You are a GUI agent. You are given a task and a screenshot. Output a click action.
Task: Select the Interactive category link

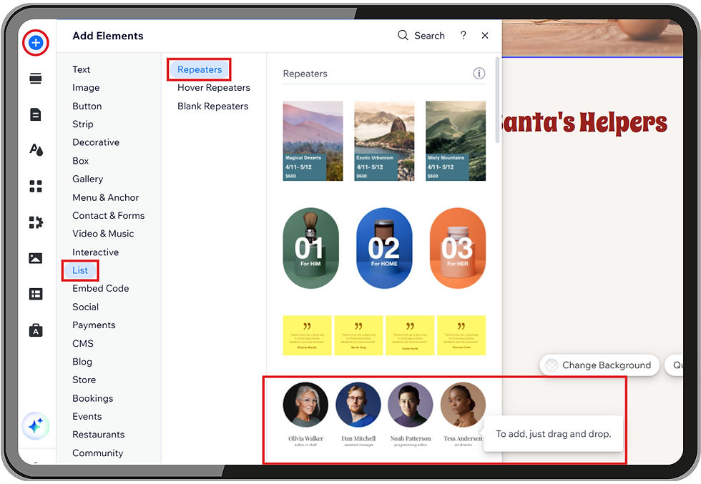pos(95,252)
